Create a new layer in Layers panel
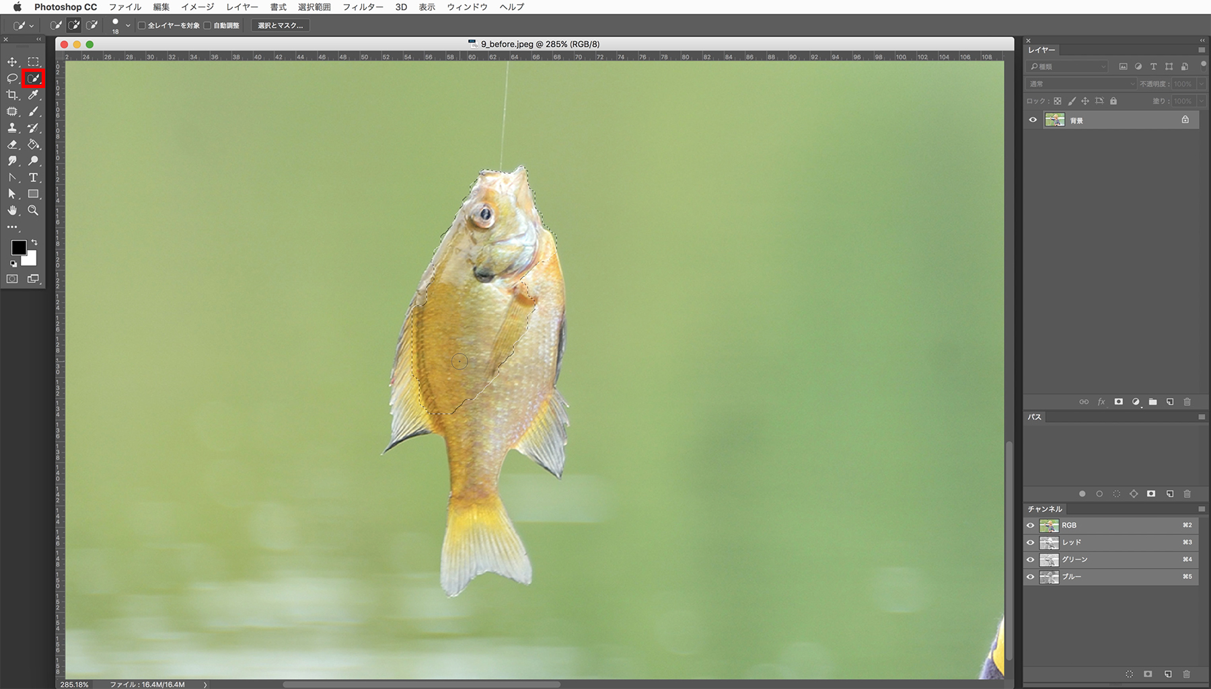This screenshot has height=689, width=1211. point(1170,402)
